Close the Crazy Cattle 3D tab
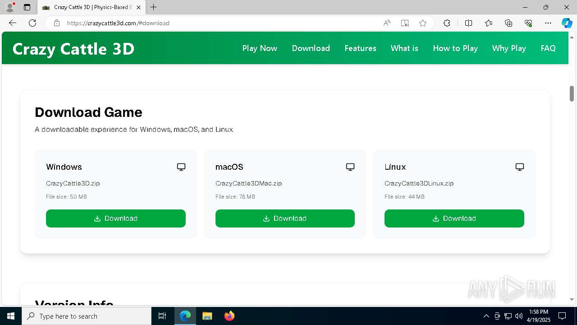Image resolution: width=577 pixels, height=325 pixels. point(138,7)
